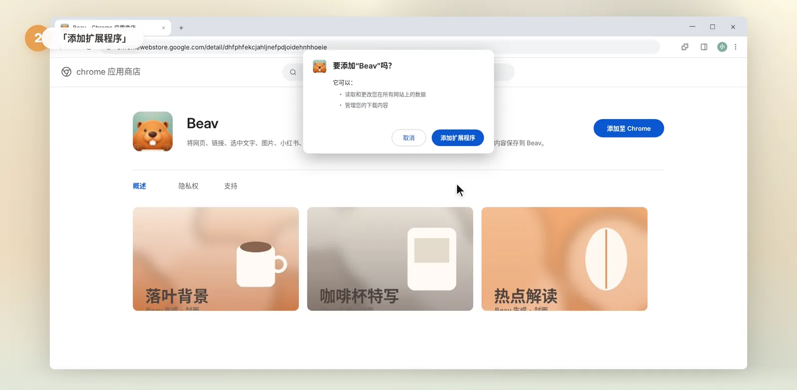Click the Chrome web store logo icon
This screenshot has height=390, width=797.
pos(66,72)
